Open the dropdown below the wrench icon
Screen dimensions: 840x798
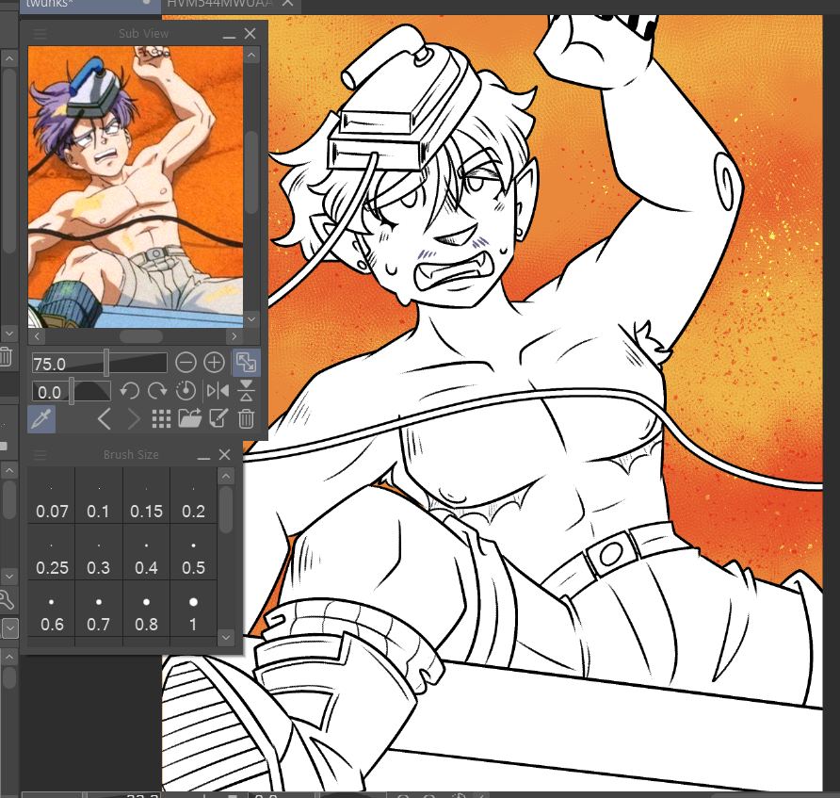click(x=9, y=627)
